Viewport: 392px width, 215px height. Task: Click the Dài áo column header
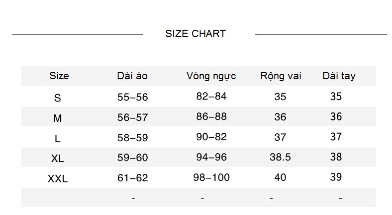click(x=132, y=76)
